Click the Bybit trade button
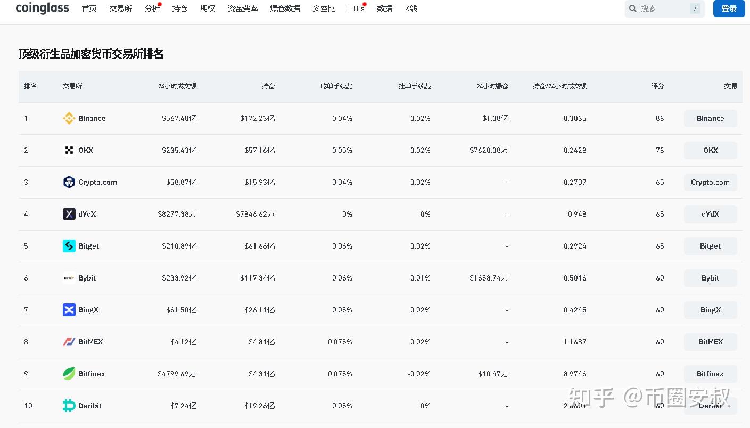 pyautogui.click(x=711, y=278)
